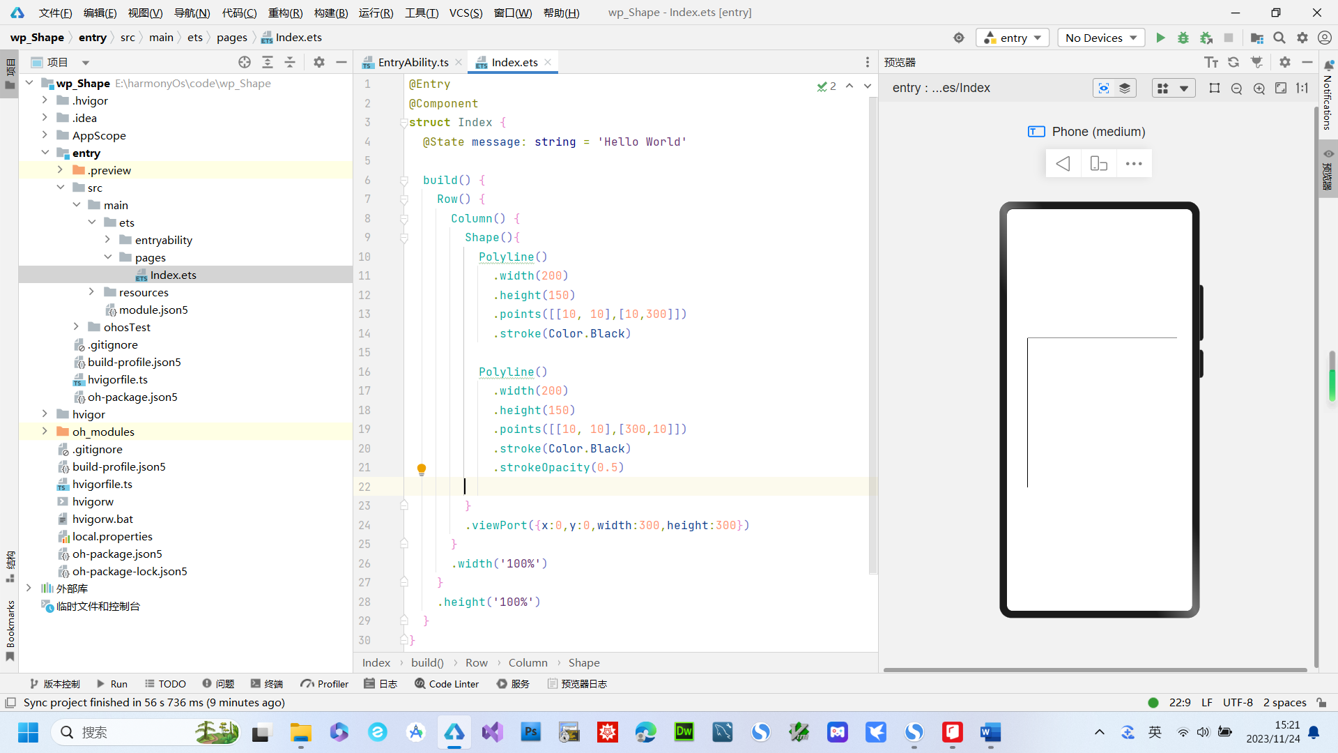Refresh the previewer

click(x=1233, y=62)
